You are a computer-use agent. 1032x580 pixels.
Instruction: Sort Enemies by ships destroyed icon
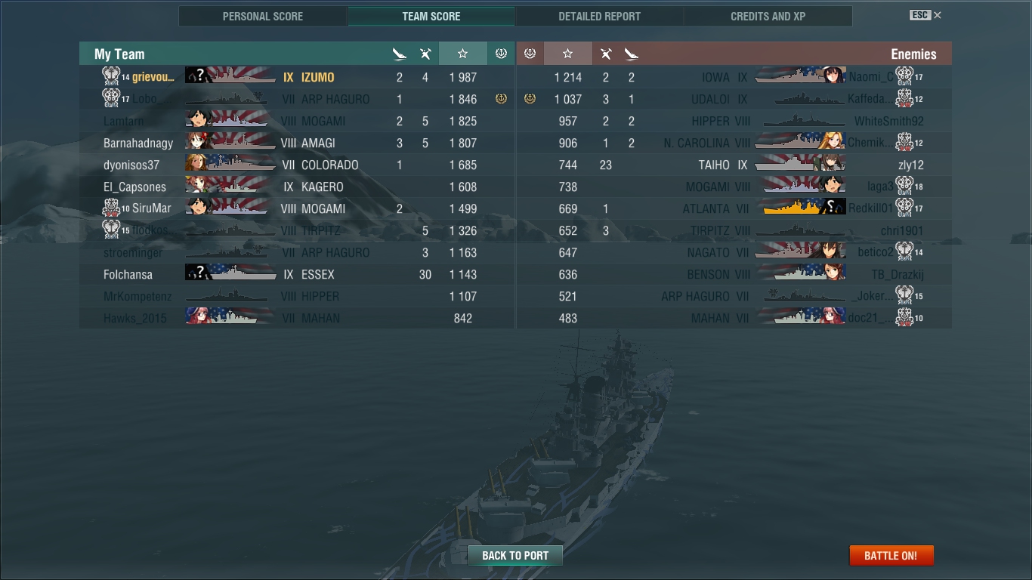[632, 54]
